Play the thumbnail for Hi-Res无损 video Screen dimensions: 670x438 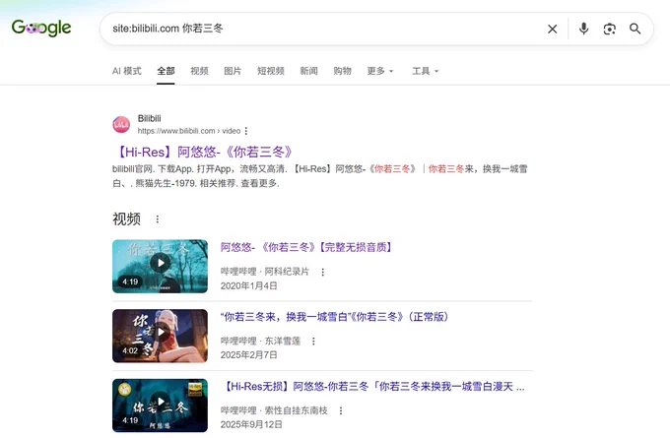point(160,406)
